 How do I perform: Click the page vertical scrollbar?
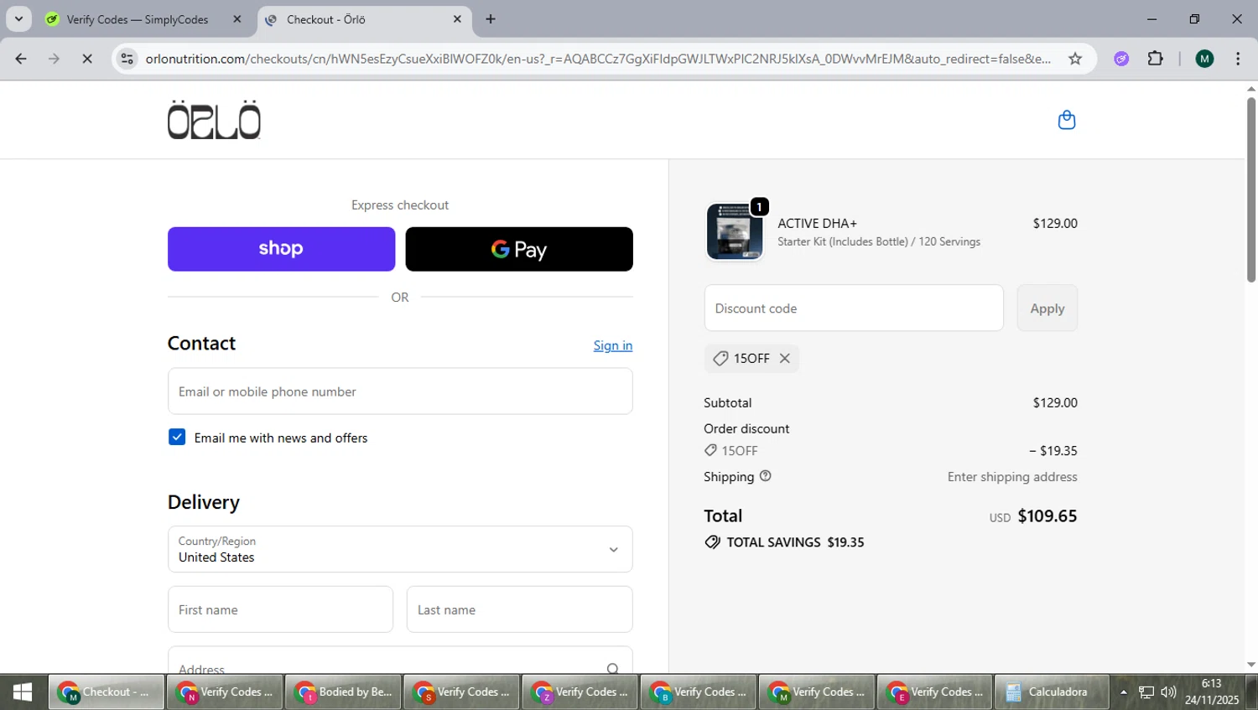[x=1250, y=190]
